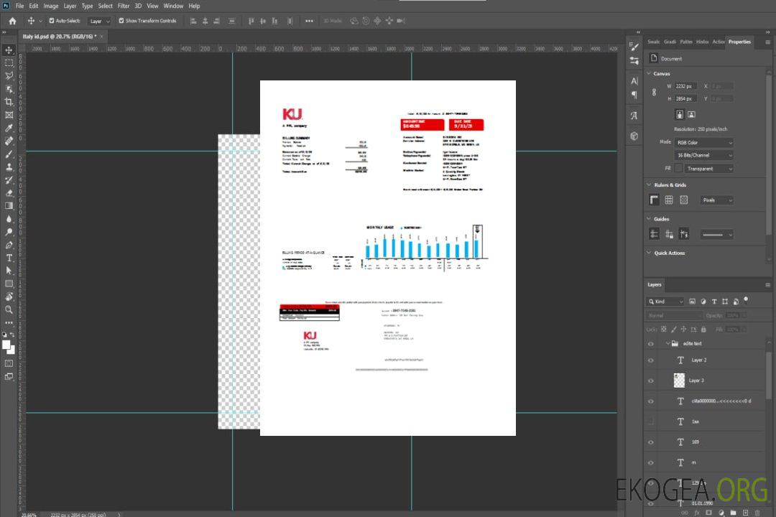Screen dimensions: 776x517
Task: Select the Crop tool in the toolbar
Action: point(9,102)
